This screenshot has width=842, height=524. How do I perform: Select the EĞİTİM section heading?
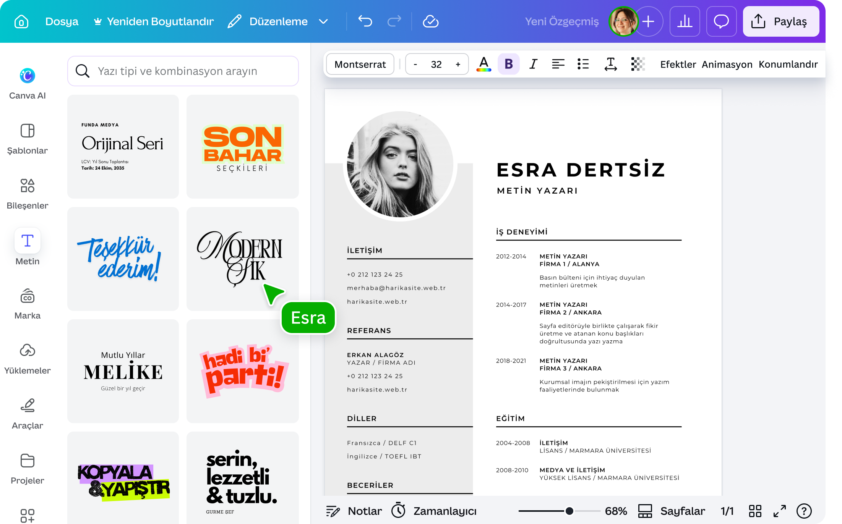pos(510,418)
